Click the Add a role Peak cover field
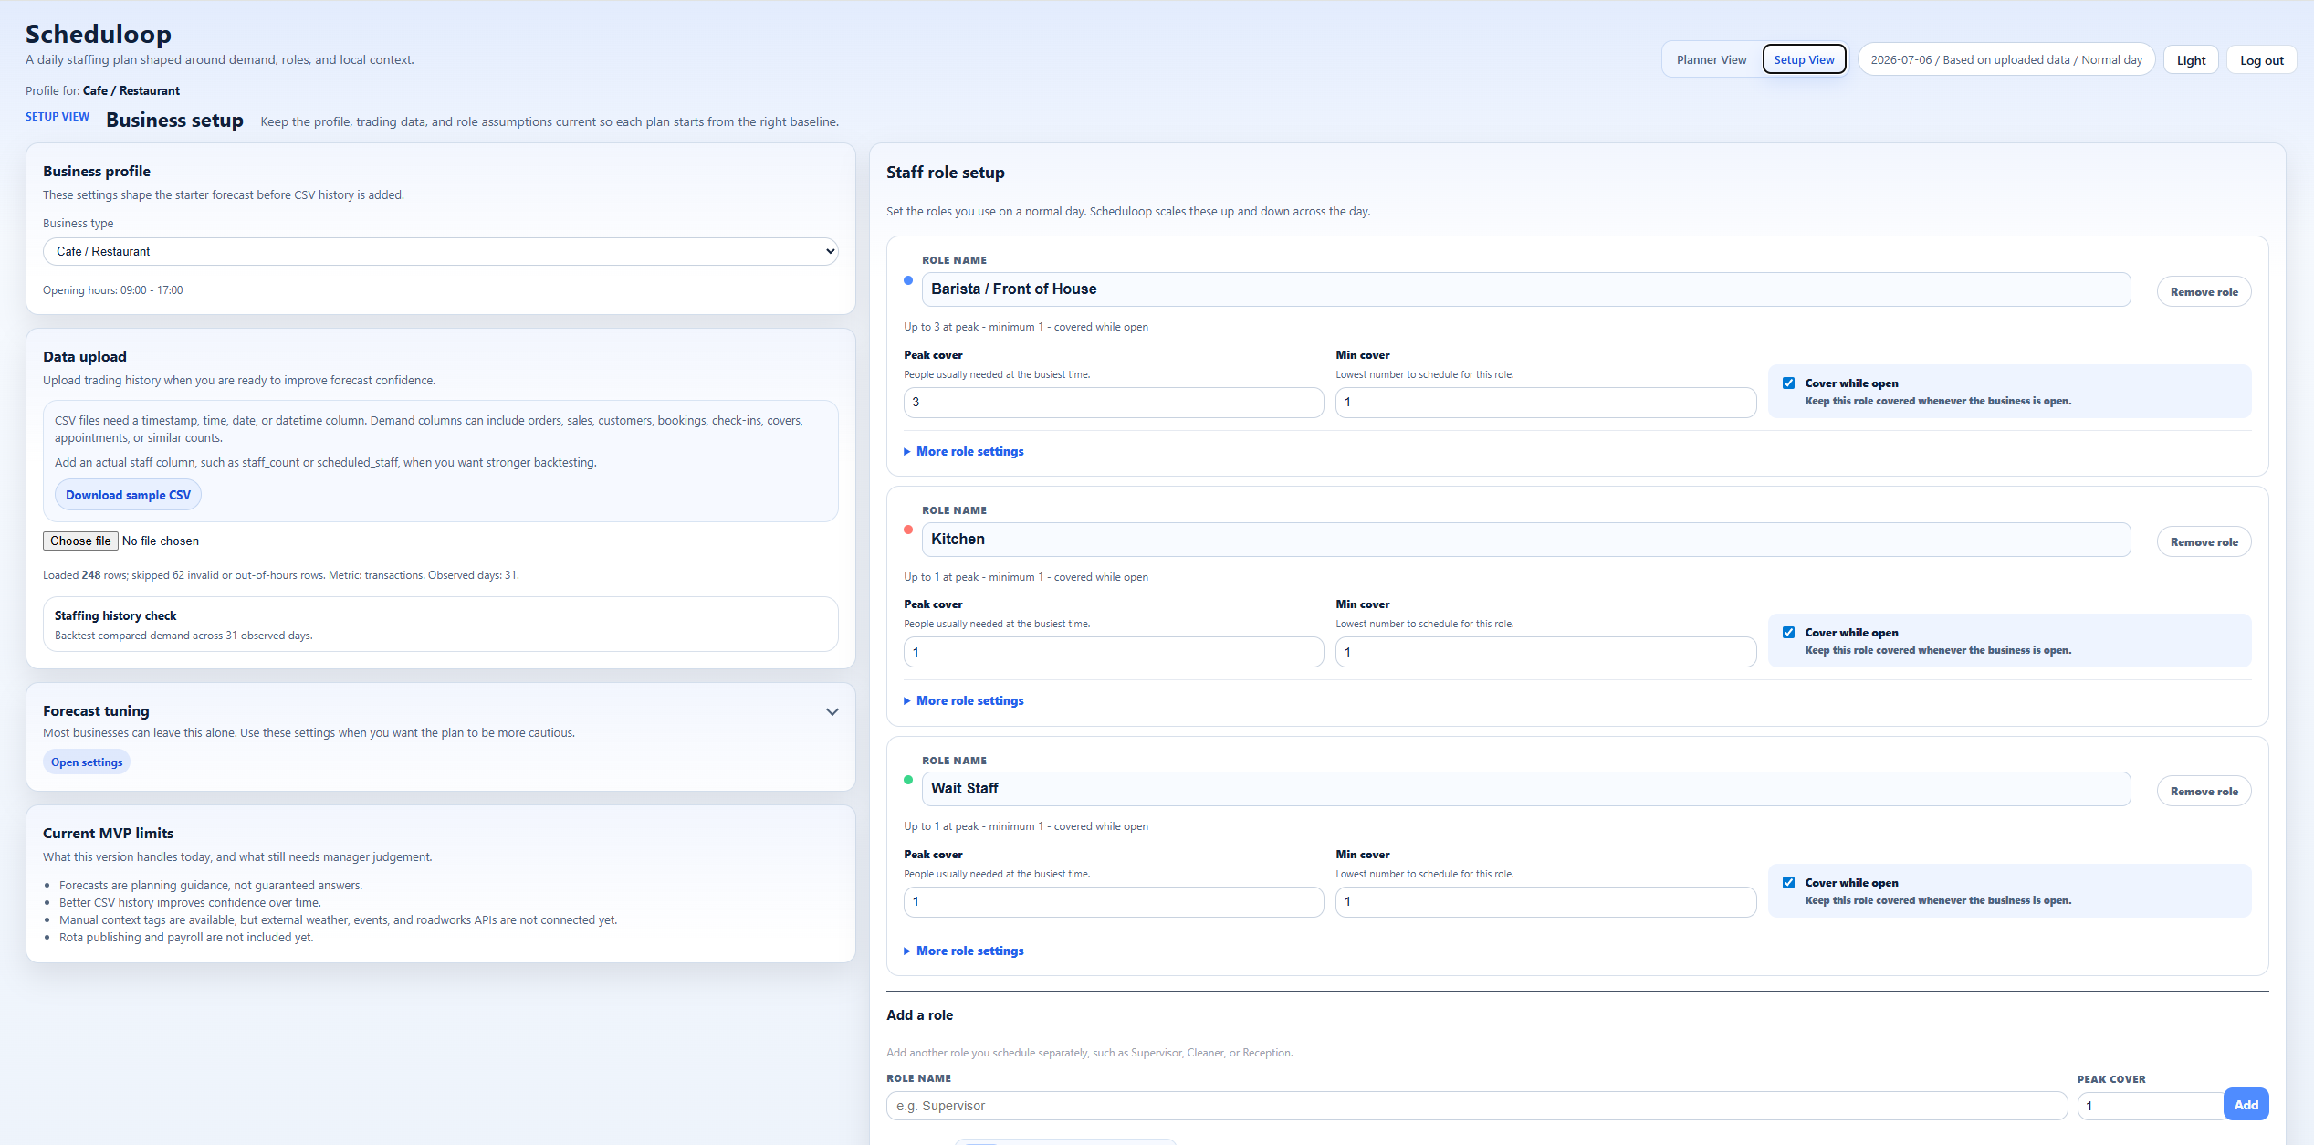 [2150, 1106]
